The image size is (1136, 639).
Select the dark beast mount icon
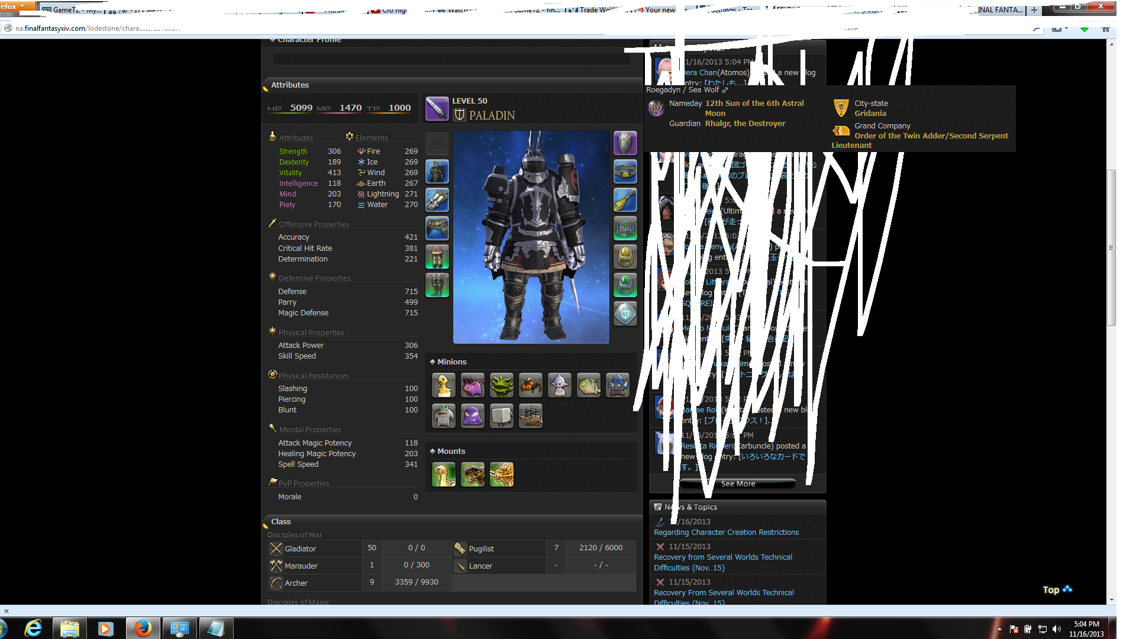click(x=473, y=475)
